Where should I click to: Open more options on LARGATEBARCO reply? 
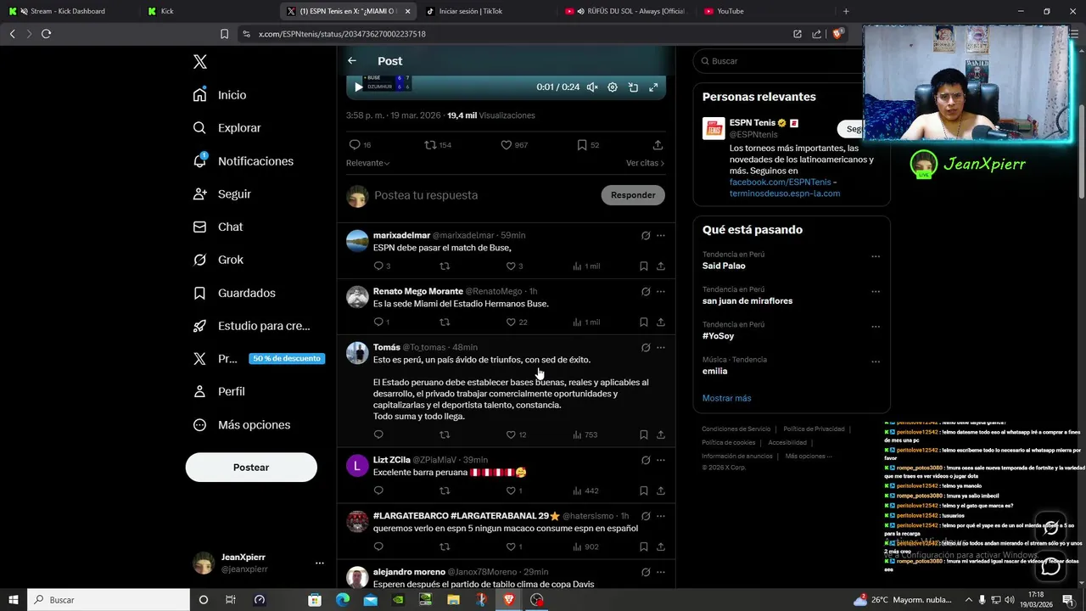[661, 516]
